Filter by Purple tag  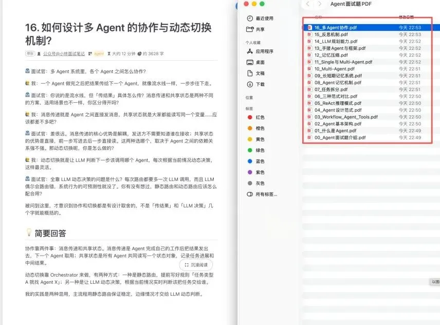[x=256, y=172]
